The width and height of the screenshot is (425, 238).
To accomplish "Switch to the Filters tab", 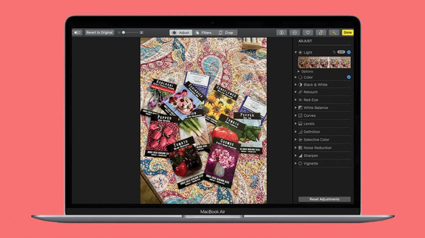I will tap(204, 33).
